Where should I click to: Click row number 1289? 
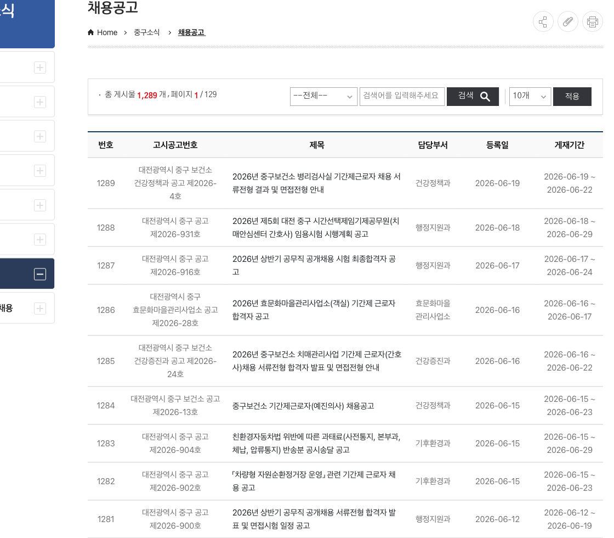pyautogui.click(x=106, y=183)
